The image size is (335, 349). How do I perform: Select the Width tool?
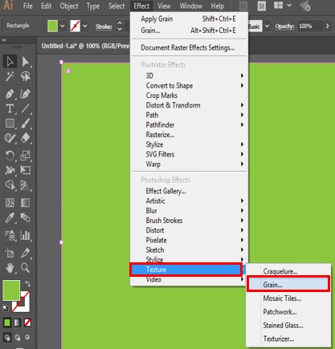click(10, 170)
